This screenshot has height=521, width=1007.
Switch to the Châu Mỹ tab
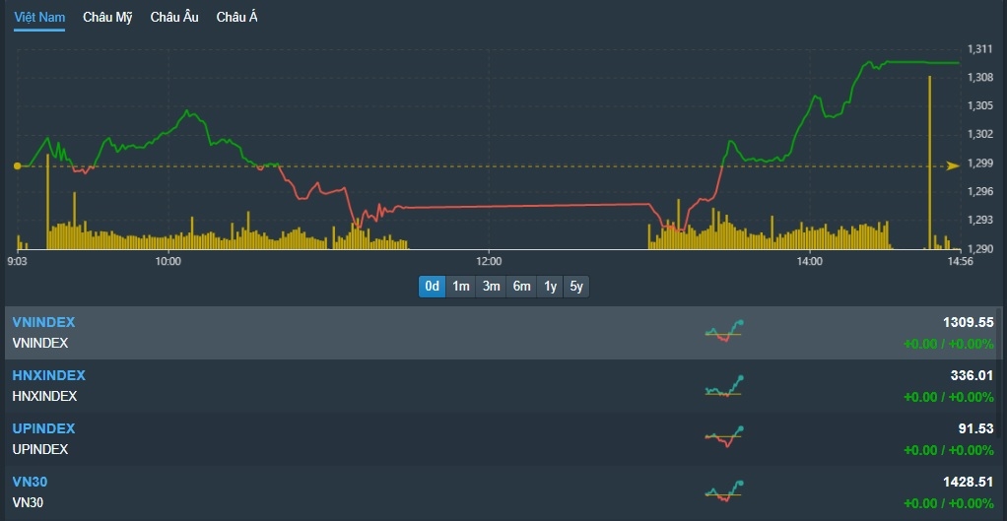(107, 18)
